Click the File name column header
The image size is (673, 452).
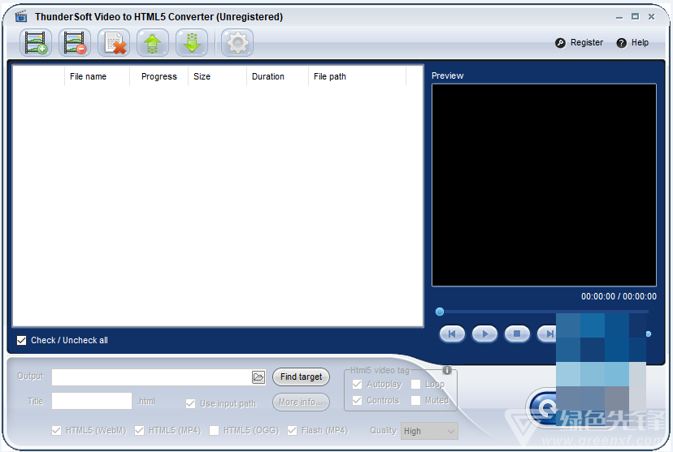coord(97,76)
